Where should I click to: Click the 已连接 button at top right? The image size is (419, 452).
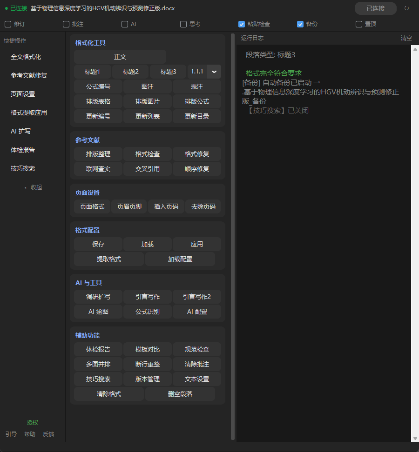375,8
